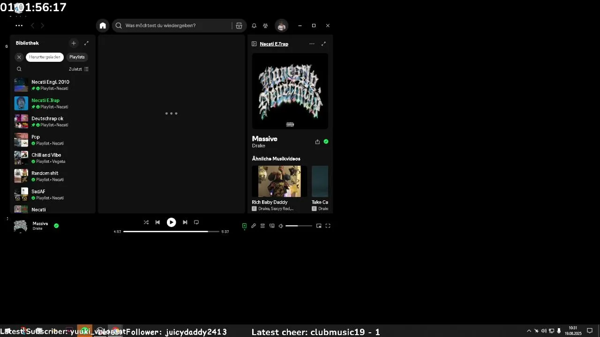This screenshot has height=337, width=600.
Task: Mute the volume speaker icon
Action: pyautogui.click(x=281, y=226)
